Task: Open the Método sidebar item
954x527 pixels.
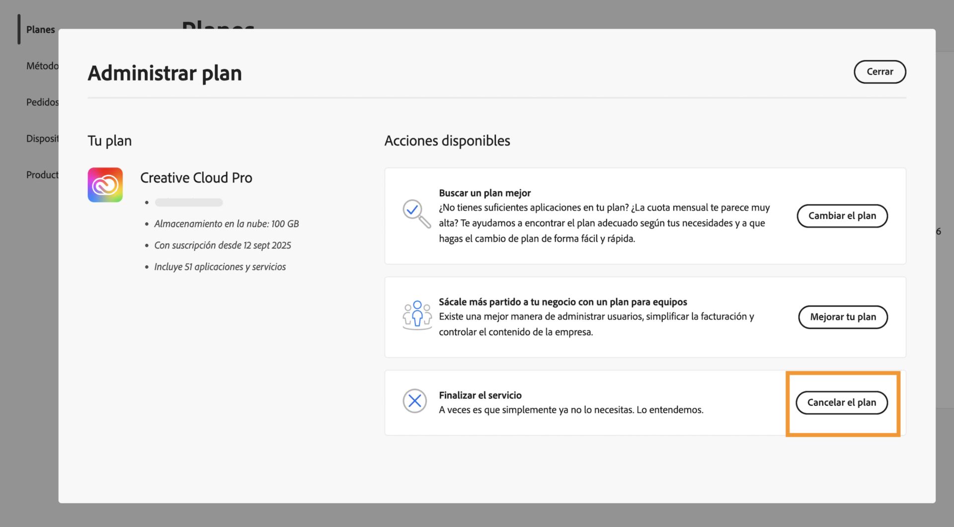Action: pyautogui.click(x=42, y=66)
